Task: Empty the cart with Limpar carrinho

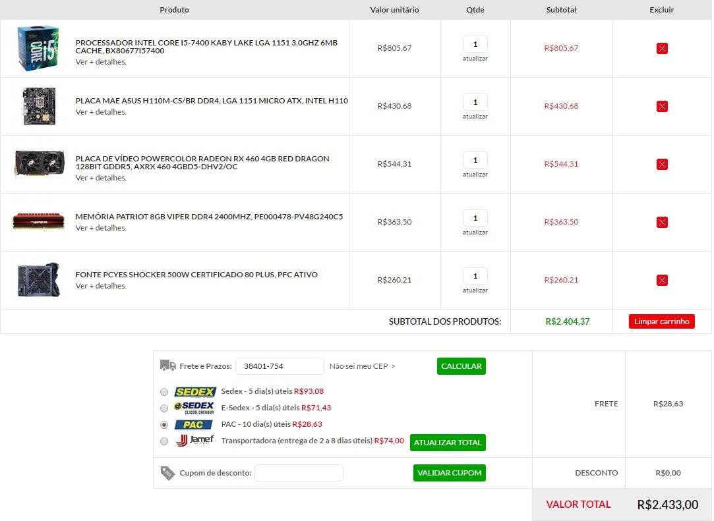Action: click(662, 321)
